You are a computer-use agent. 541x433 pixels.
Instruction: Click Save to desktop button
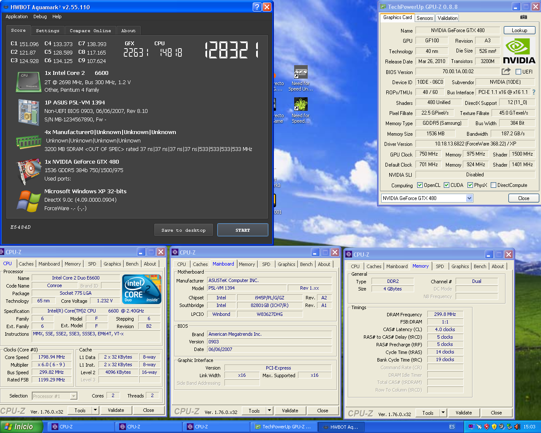[183, 230]
